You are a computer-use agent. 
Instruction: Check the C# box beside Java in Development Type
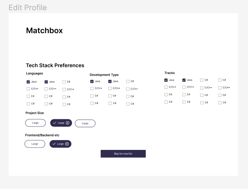pyautogui.click(x=128, y=82)
